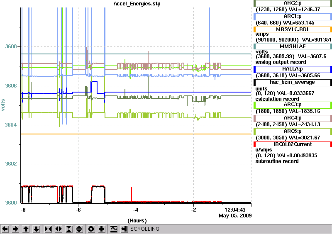
Task: Click the pan down arrow button
Action: tap(36, 229)
